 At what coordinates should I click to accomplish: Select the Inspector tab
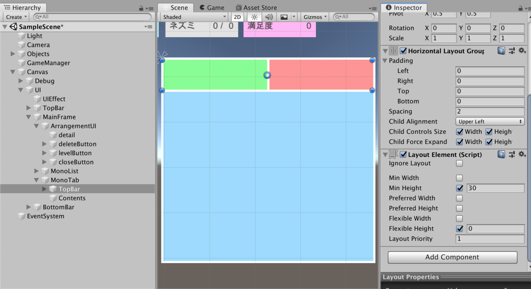404,8
